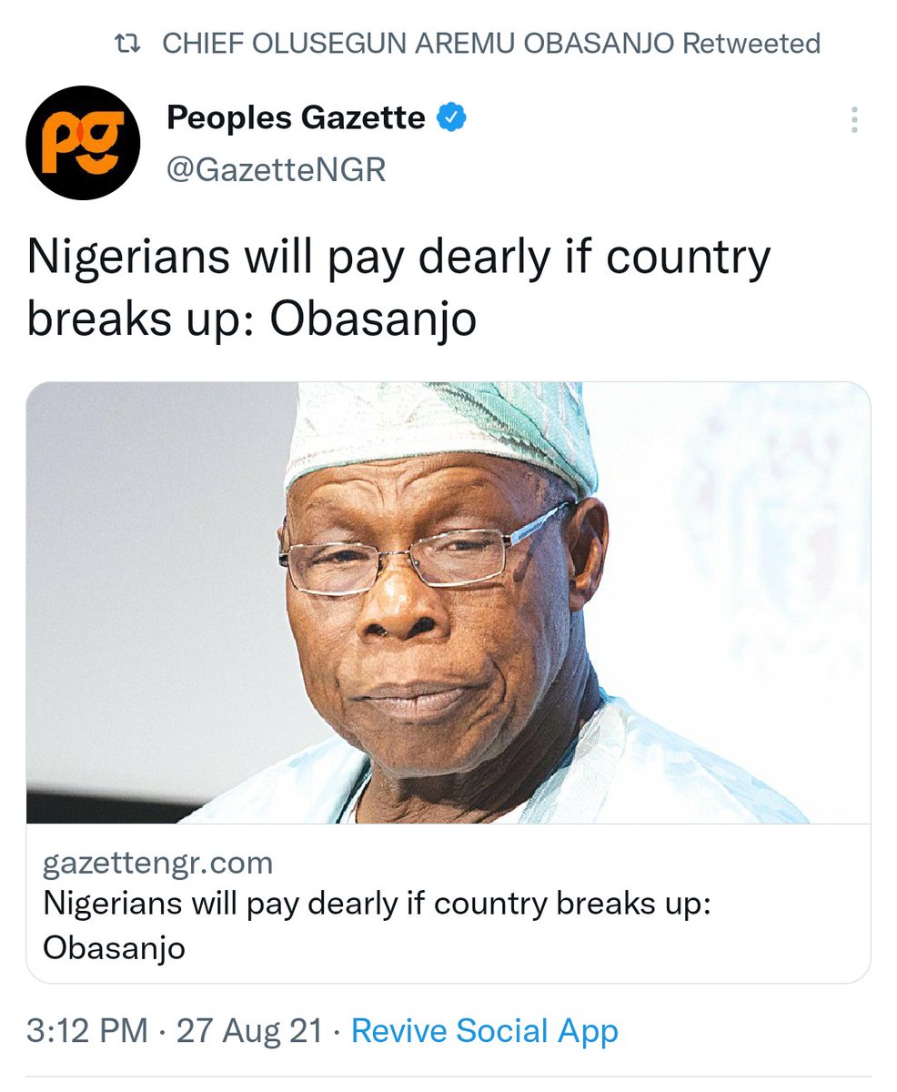
Task: Open CHIEF OLUSEGUN AREMU OBASANJO's profile name
Action: coord(418,44)
